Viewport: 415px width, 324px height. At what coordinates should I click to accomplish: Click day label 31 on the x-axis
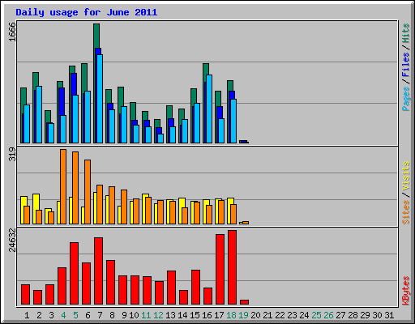pyautogui.click(x=389, y=315)
